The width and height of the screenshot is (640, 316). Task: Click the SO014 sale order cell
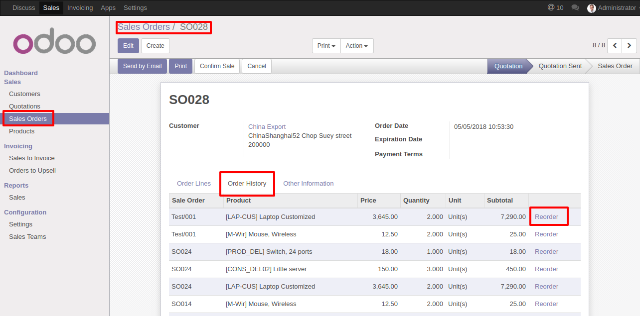click(x=196, y=304)
